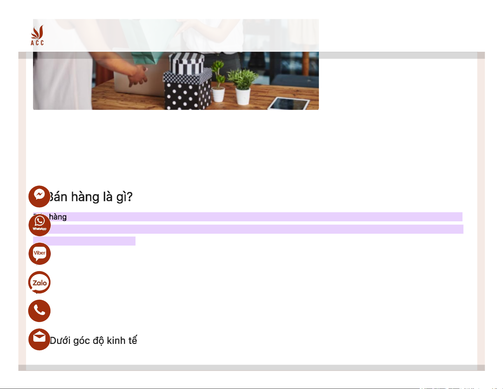503x389 pixels.
Task: Go to homepage via the ACC logo
Action: (37, 35)
